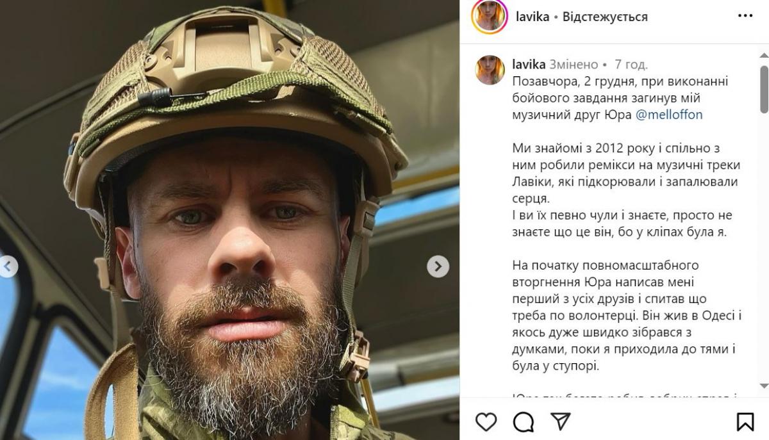The width and height of the screenshot is (769, 440).
Task: Like the post with the heart icon
Action: click(x=486, y=421)
